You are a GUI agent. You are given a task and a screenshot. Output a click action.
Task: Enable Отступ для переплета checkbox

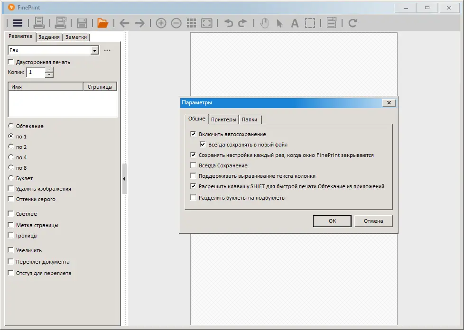(10, 273)
